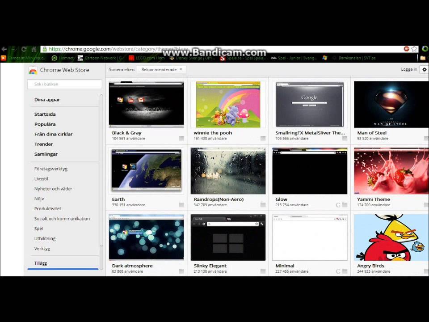Open Trender in the sidebar
This screenshot has height=322, width=429.
point(43,144)
